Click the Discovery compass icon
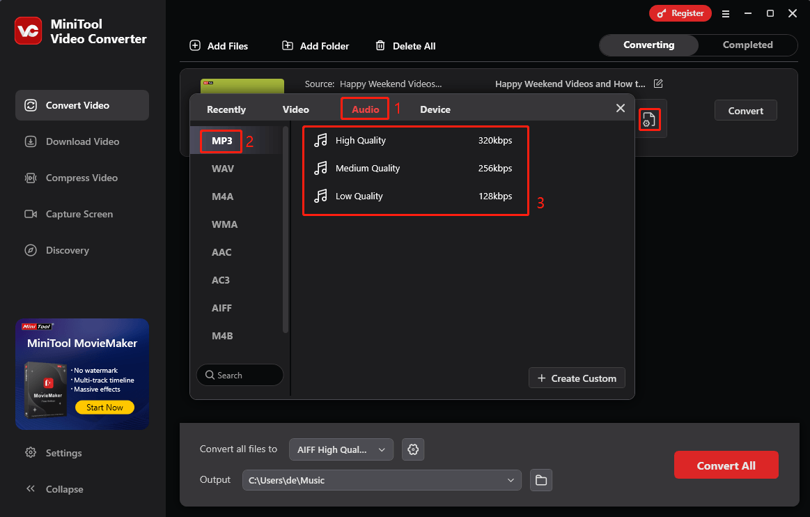Screen dimensions: 810x517 tap(31, 250)
